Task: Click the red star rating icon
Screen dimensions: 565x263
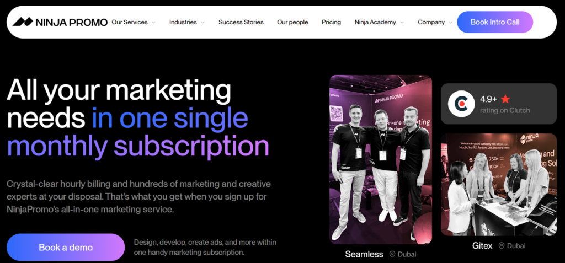Action: click(505, 99)
